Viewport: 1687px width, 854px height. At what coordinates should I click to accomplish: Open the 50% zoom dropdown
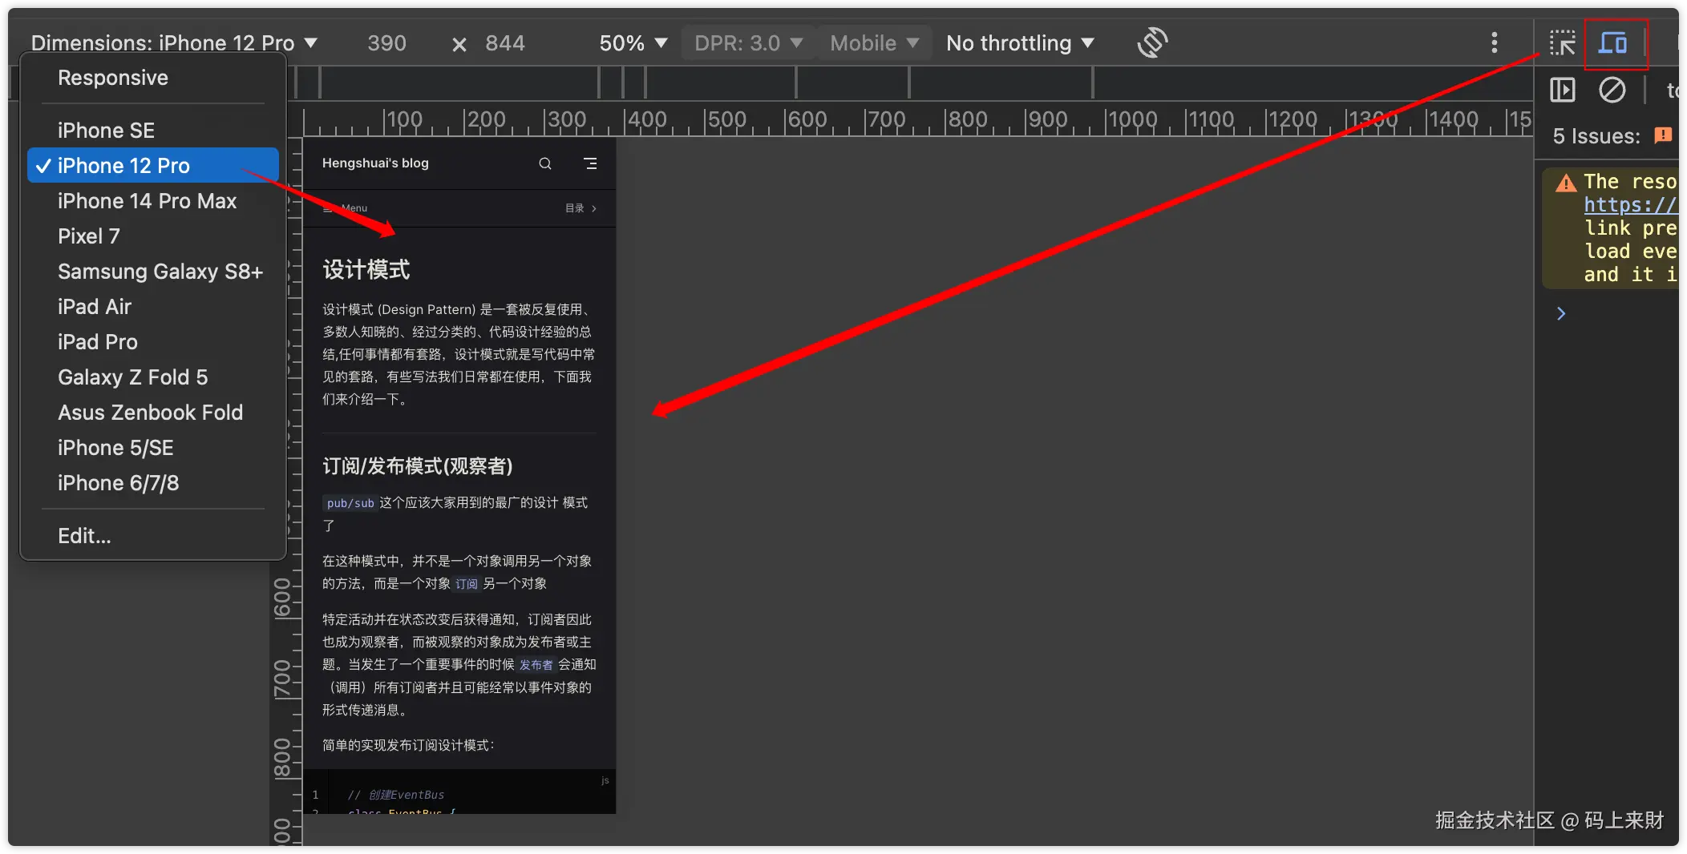[633, 42]
